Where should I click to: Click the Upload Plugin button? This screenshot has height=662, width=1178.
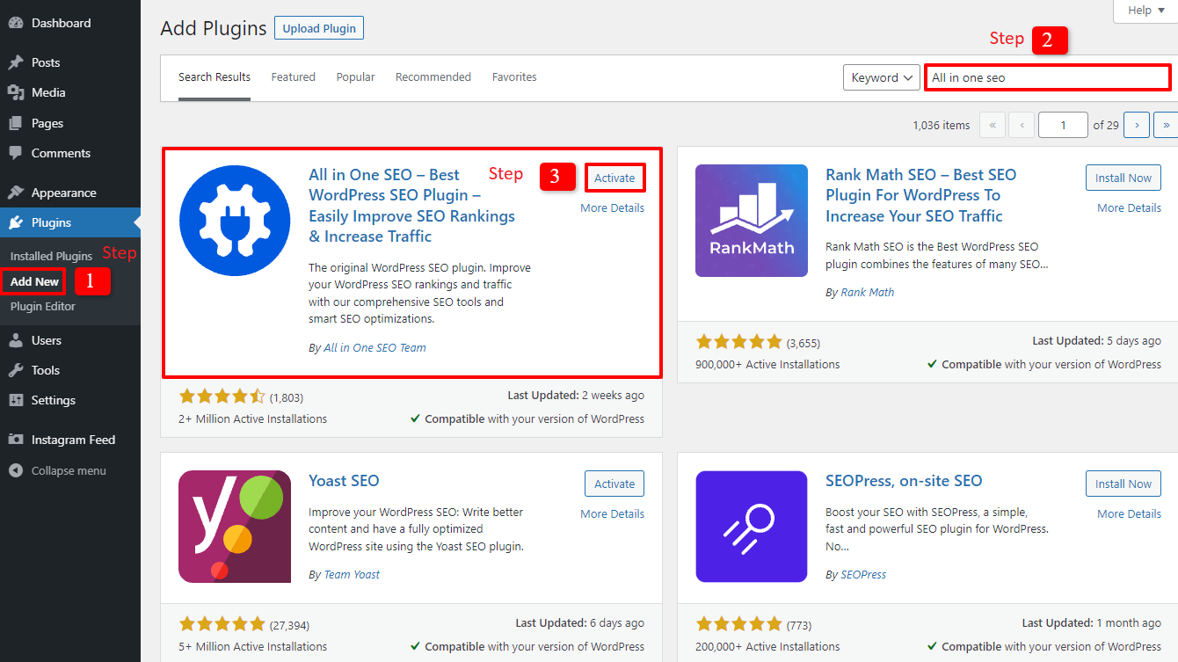(x=319, y=28)
